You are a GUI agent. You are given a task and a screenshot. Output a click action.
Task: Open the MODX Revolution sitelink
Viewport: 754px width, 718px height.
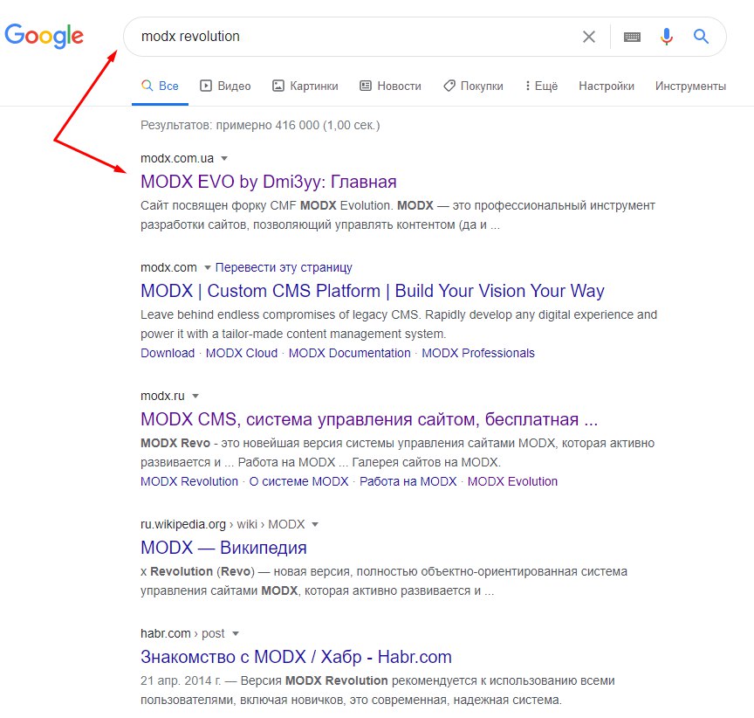189,481
